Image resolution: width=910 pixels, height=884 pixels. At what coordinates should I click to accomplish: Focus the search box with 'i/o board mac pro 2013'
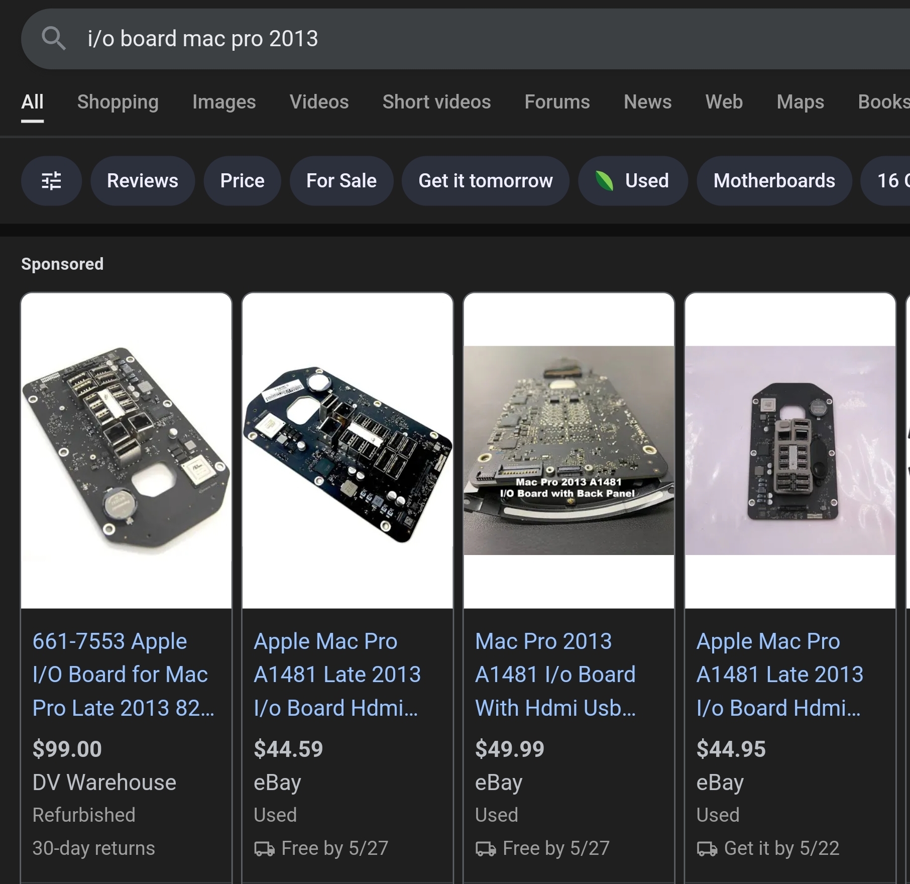coord(466,39)
